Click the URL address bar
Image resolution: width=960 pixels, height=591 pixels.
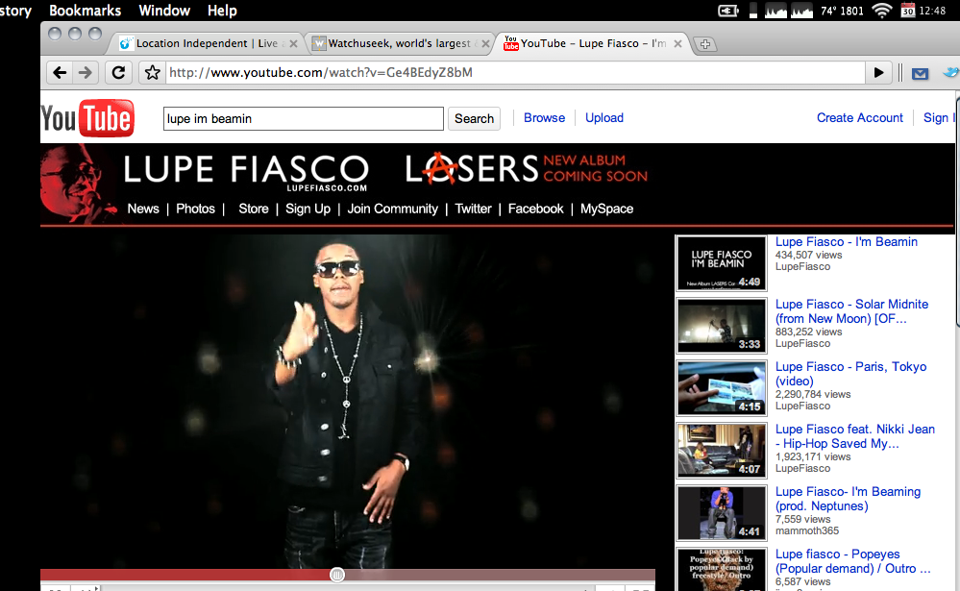[x=514, y=73]
